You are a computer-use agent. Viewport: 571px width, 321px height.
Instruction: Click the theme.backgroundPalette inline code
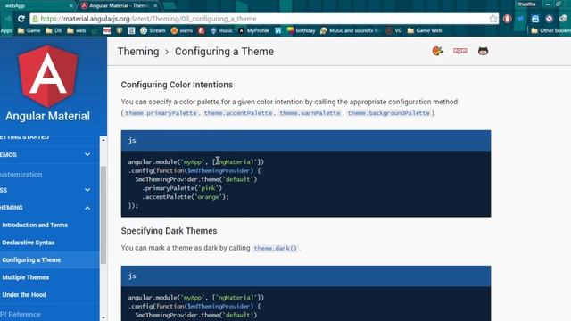tap(389, 113)
